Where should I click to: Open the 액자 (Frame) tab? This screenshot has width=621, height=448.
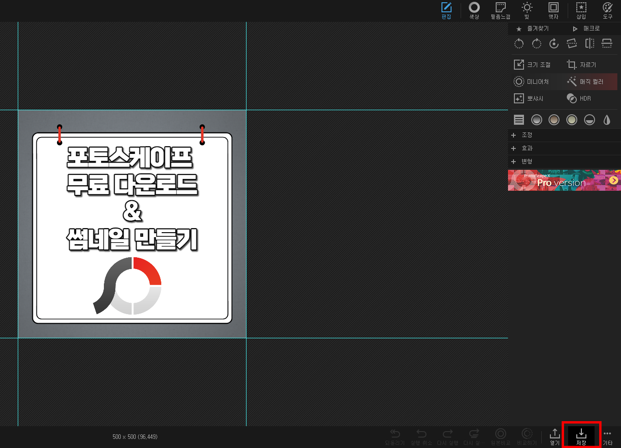pos(554,10)
